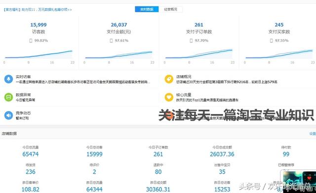Click the mobile icon beside 97.55%
The width and height of the screenshot is (316, 193).
click(271, 40)
